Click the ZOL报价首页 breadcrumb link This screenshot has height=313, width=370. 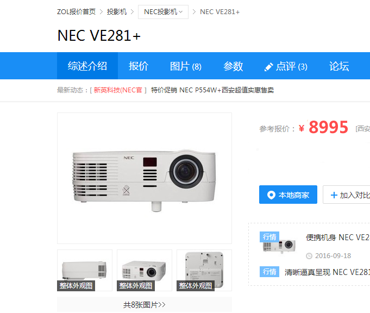click(77, 12)
